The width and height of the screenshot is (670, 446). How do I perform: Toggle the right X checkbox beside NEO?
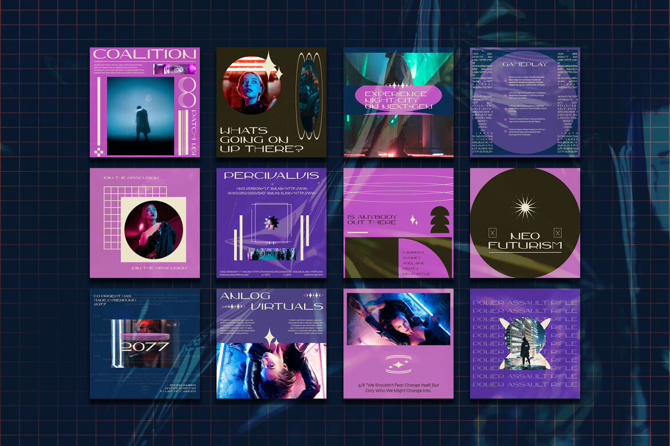(557, 233)
